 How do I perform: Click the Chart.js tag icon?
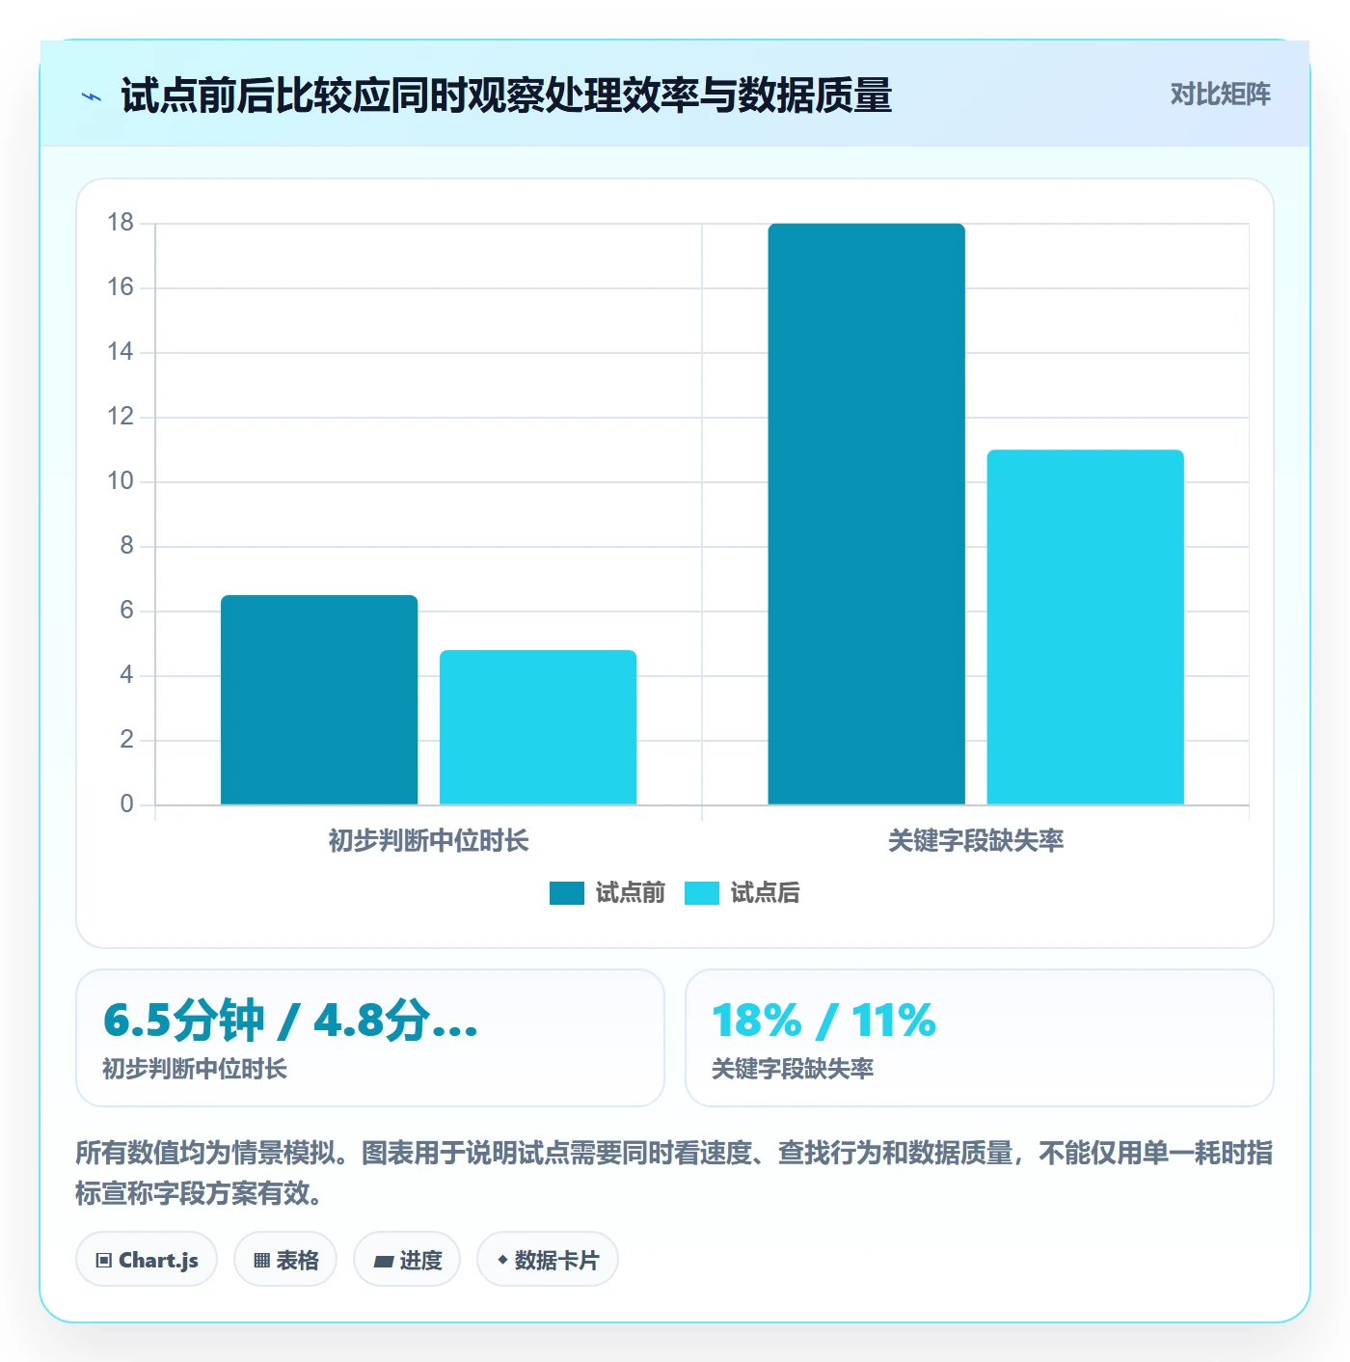(104, 1260)
